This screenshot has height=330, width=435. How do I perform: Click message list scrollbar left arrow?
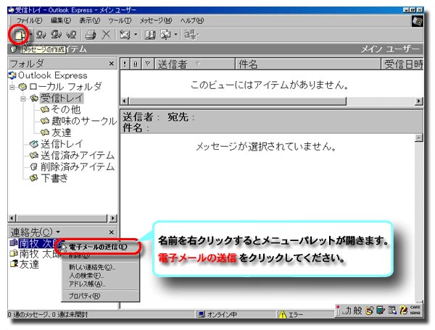(125, 101)
